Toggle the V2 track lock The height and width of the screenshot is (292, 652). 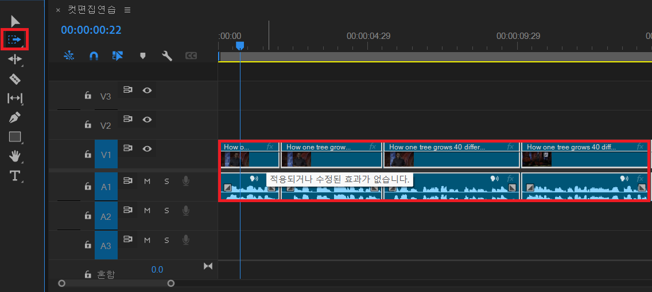pos(88,125)
